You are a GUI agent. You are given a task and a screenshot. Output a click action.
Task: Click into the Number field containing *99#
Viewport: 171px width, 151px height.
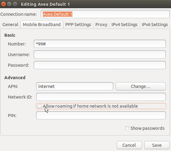100,44
